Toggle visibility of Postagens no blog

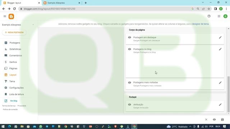pos(129,49)
